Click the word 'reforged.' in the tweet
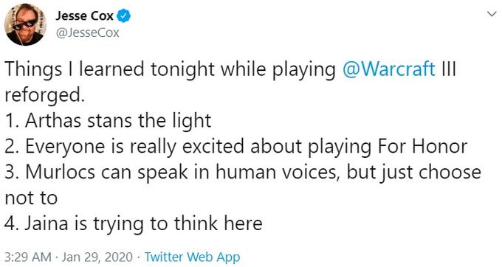Screen dimensions: 502x267 pos(45,95)
